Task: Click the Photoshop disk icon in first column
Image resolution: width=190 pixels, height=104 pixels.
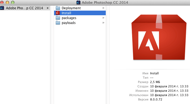Action: pyautogui.click(x=2, y=8)
